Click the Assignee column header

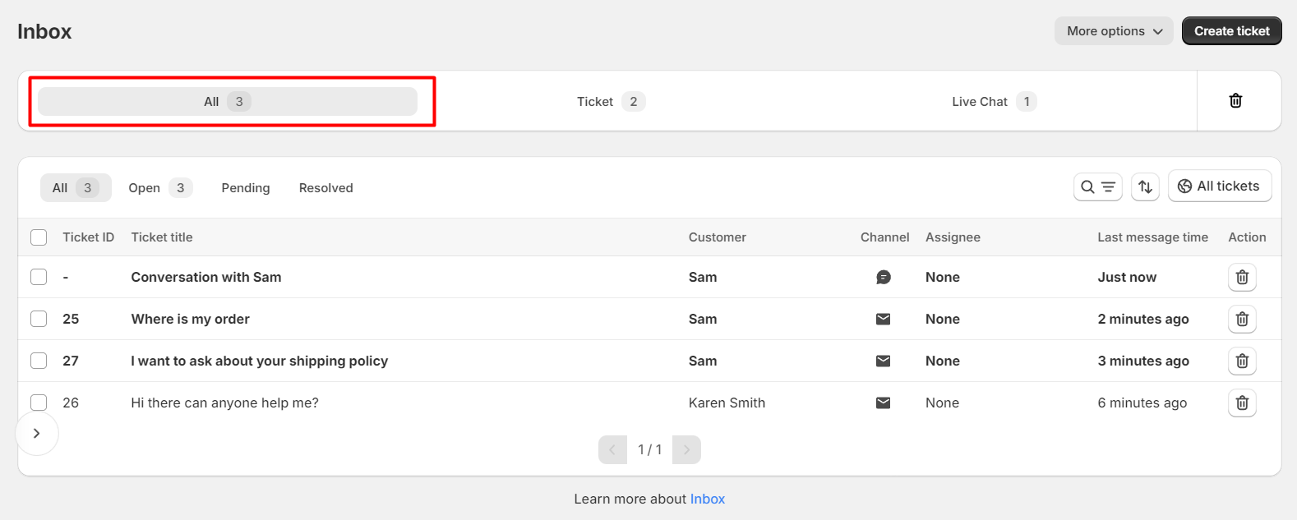pyautogui.click(x=953, y=237)
